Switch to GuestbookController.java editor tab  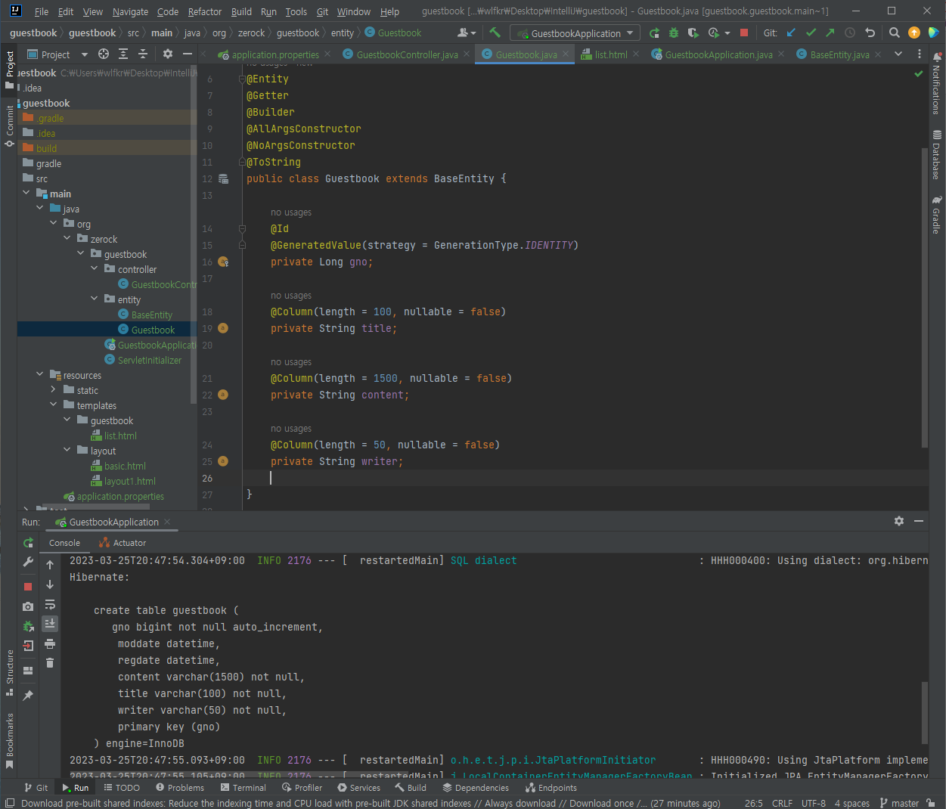coord(407,54)
